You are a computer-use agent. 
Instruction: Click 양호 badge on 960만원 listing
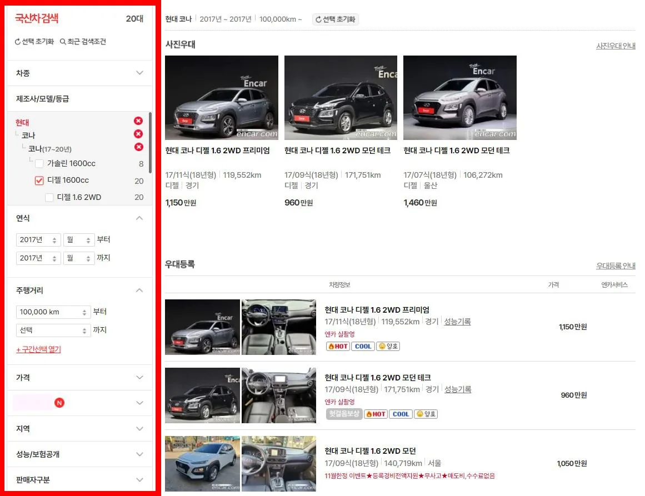[x=426, y=414]
